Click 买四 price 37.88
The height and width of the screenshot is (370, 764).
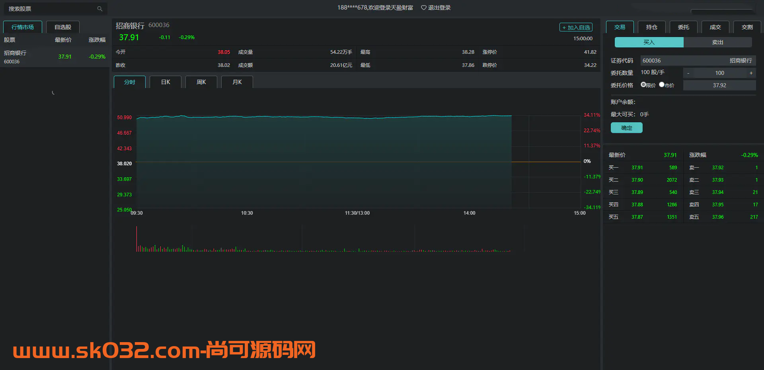637,205
